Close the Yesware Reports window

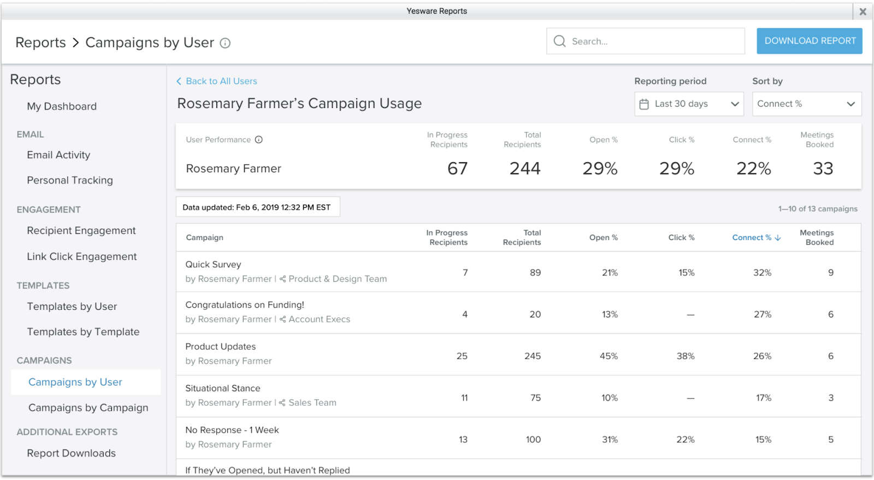[x=863, y=11]
